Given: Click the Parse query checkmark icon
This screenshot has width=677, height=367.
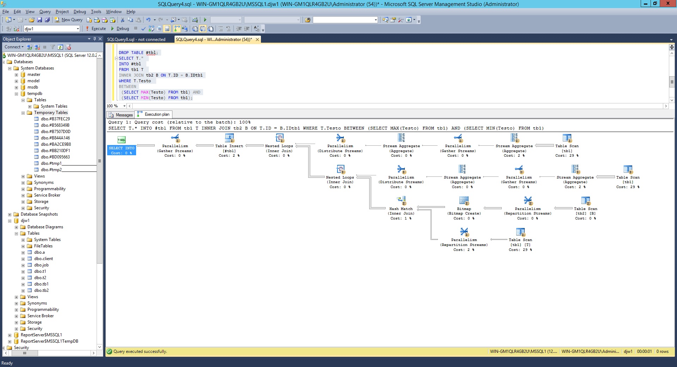Looking at the screenshot, I should (x=143, y=29).
